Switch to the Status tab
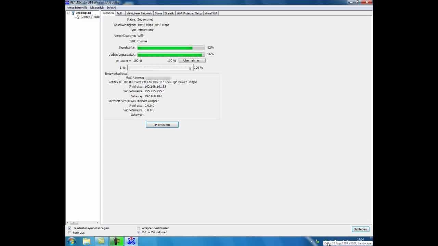The width and height of the screenshot is (438, 246). [158, 13]
